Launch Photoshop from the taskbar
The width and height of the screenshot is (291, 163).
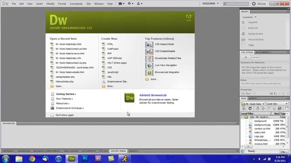tap(85, 159)
